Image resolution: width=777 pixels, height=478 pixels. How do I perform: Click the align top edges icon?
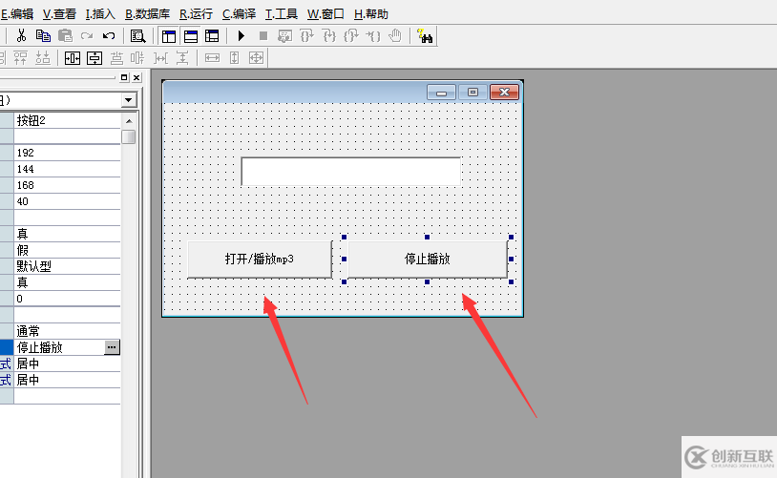[20, 58]
